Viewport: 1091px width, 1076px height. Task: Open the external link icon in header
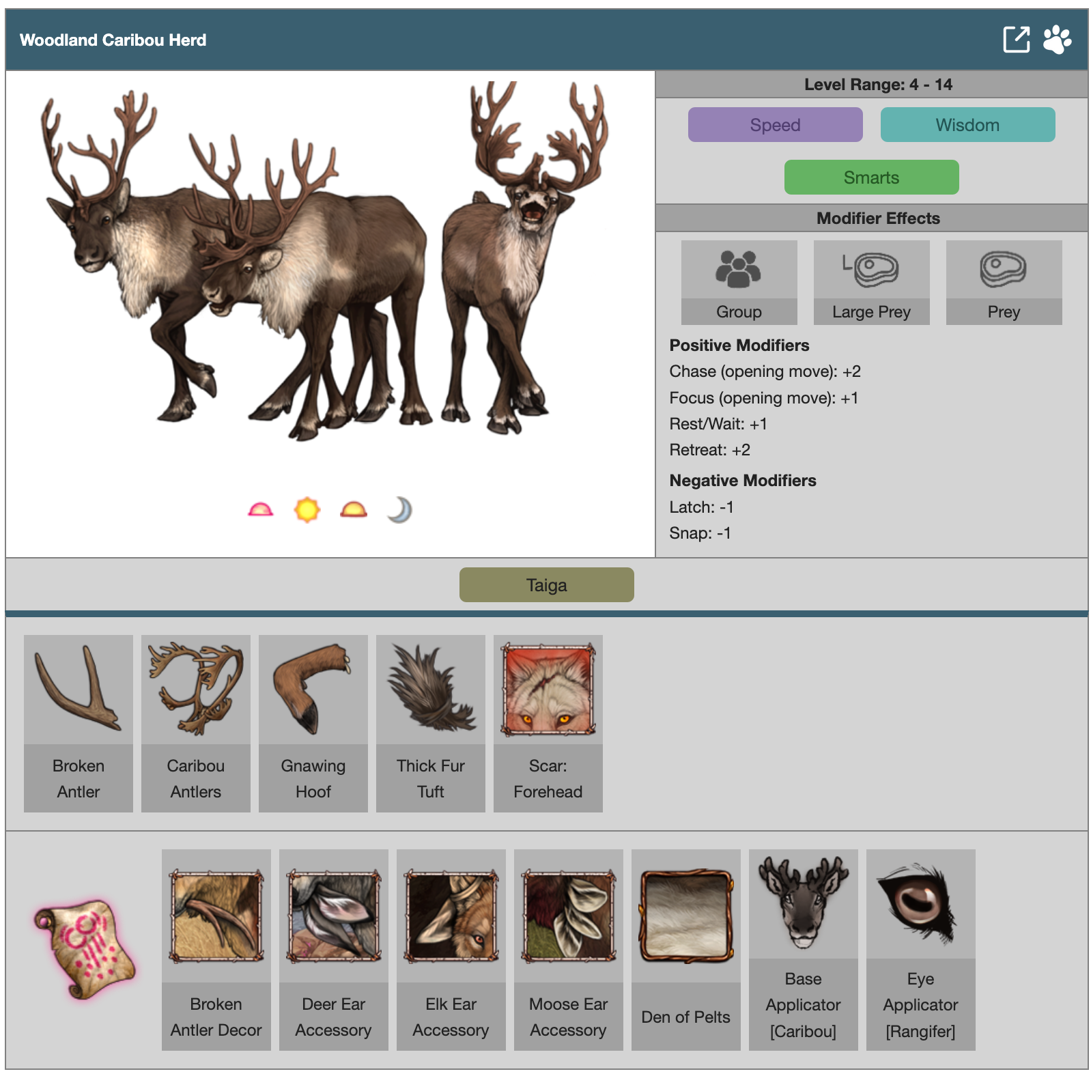coord(1015,40)
